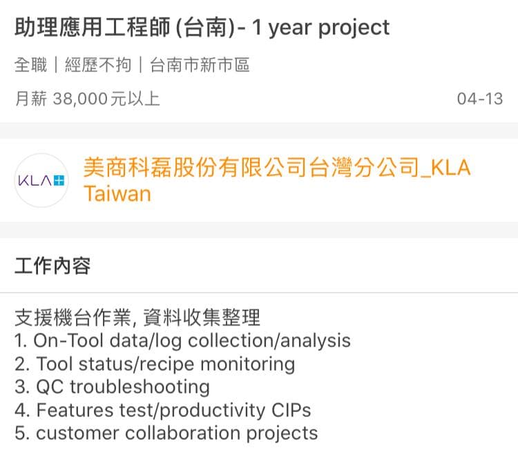Click the gray separator above the company section
The width and height of the screenshot is (518, 468).
(x=259, y=130)
